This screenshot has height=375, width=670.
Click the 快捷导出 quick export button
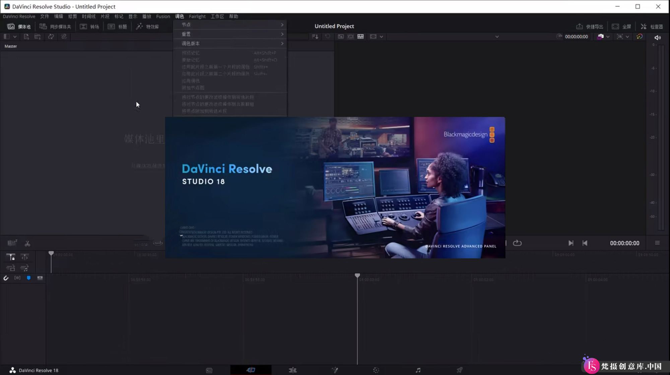point(590,26)
